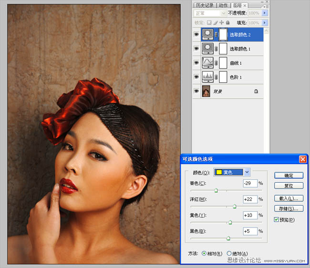Select the 绝对(A) method radio button

click(x=229, y=253)
